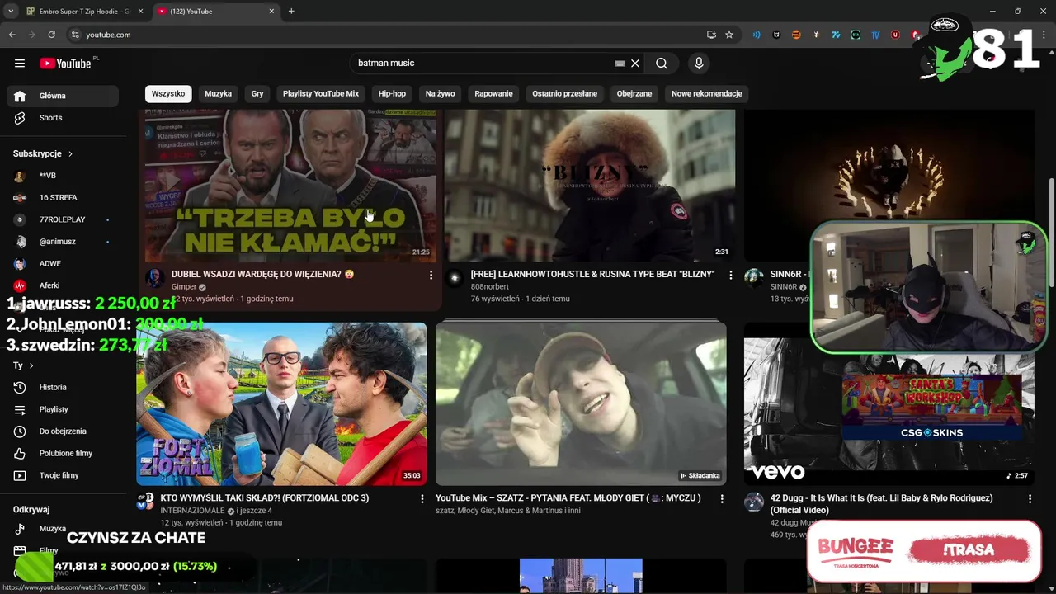Expand the Ty section chevron
This screenshot has height=594, width=1056.
click(31, 365)
